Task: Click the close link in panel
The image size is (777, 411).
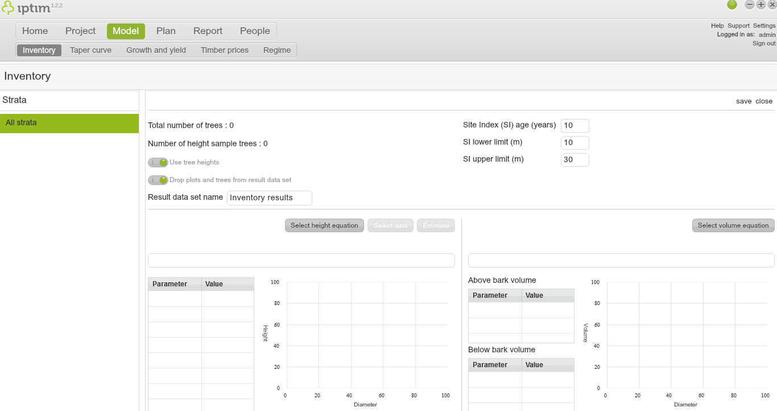Action: click(764, 101)
